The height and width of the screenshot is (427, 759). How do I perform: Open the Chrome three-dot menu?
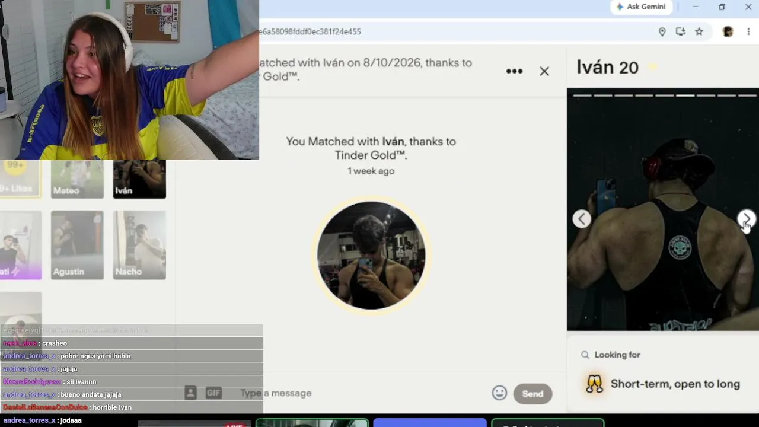coord(749,32)
